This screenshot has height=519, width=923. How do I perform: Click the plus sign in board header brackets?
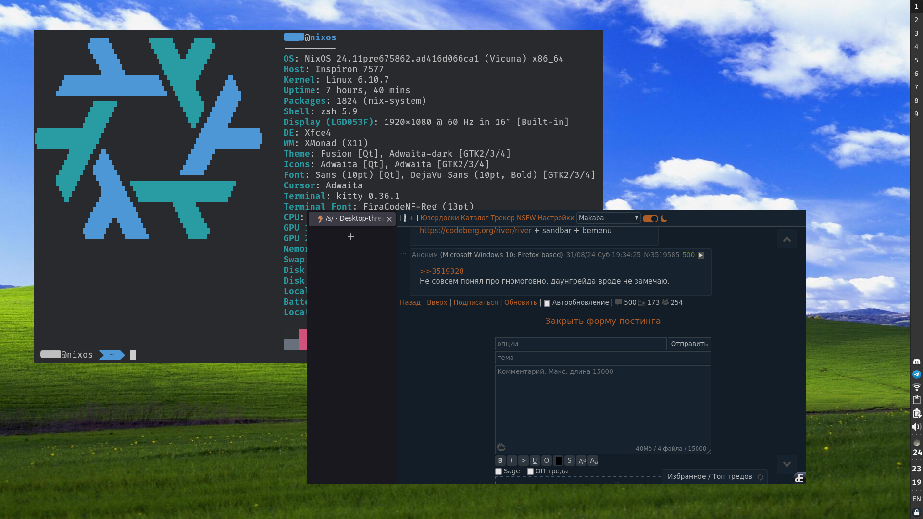tap(411, 218)
